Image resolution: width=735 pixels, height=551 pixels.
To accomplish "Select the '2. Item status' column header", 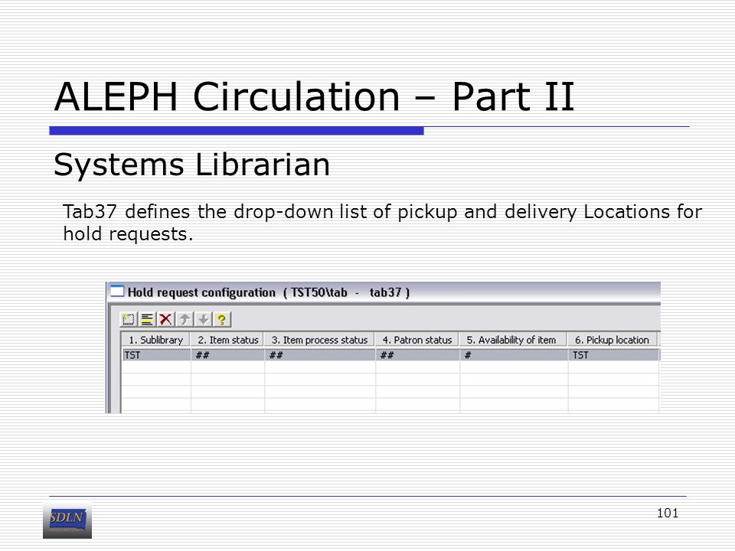I will [x=228, y=340].
